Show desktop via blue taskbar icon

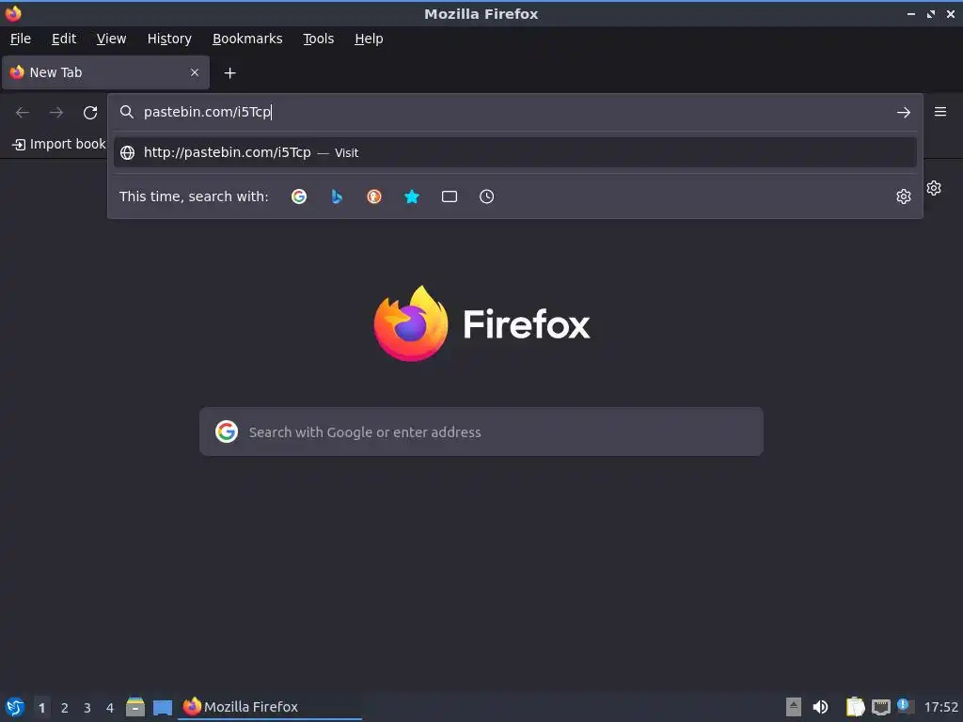[x=163, y=708]
